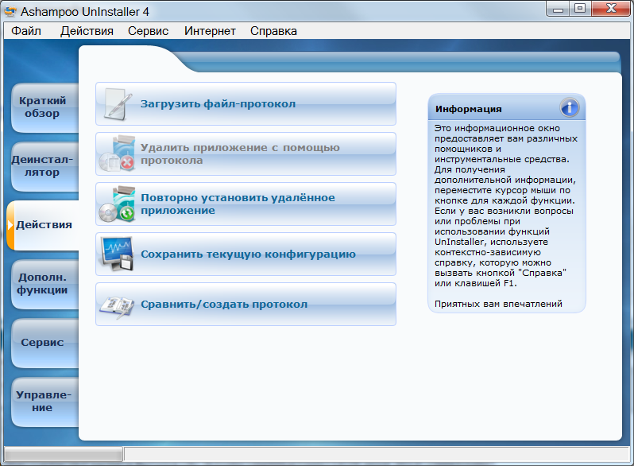This screenshot has width=634, height=466.
Task: Click the monitor icon for saving configuration
Action: pos(116,254)
